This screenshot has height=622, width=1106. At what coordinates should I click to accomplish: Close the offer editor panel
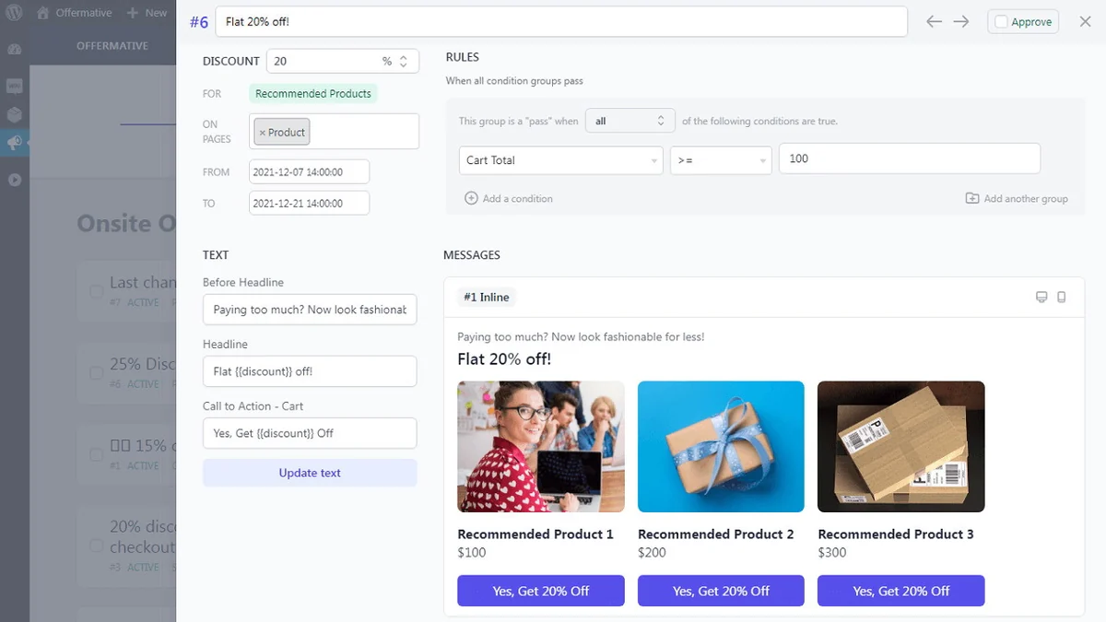coord(1085,21)
